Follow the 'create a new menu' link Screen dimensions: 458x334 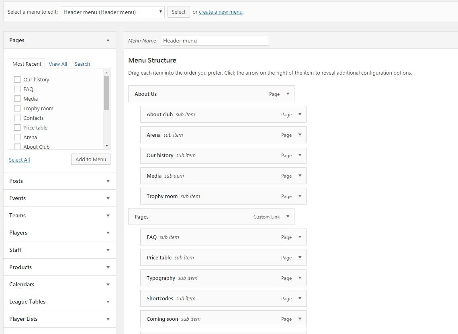pos(221,12)
